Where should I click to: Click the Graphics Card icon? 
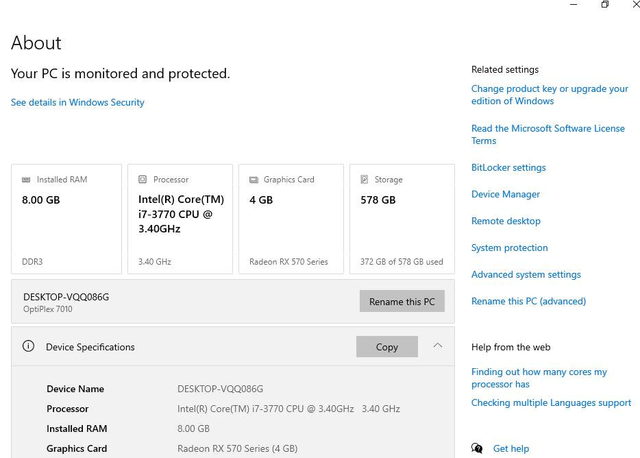[x=254, y=180]
